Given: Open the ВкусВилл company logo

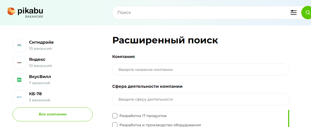Looking at the screenshot, I should (19, 80).
